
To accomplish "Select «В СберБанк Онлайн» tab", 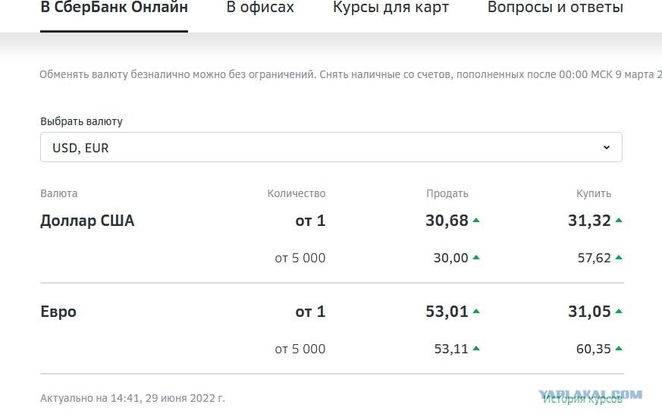I will click(114, 7).
